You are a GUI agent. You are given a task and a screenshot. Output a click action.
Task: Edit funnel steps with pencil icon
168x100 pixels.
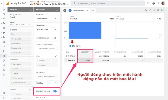56,56
